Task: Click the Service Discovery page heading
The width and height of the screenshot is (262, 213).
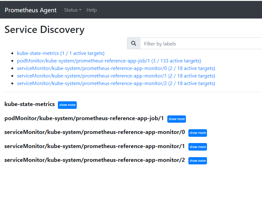Action: pos(44,29)
